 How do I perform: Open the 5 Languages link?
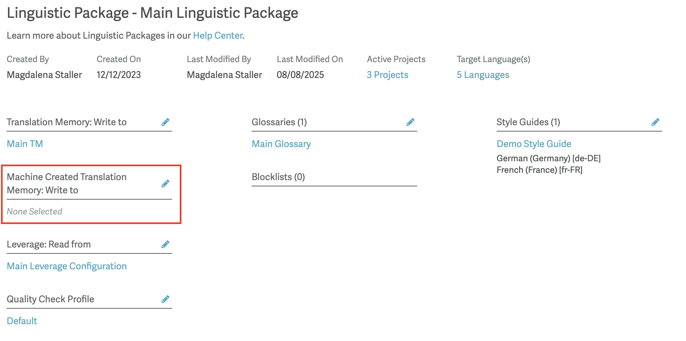point(483,75)
